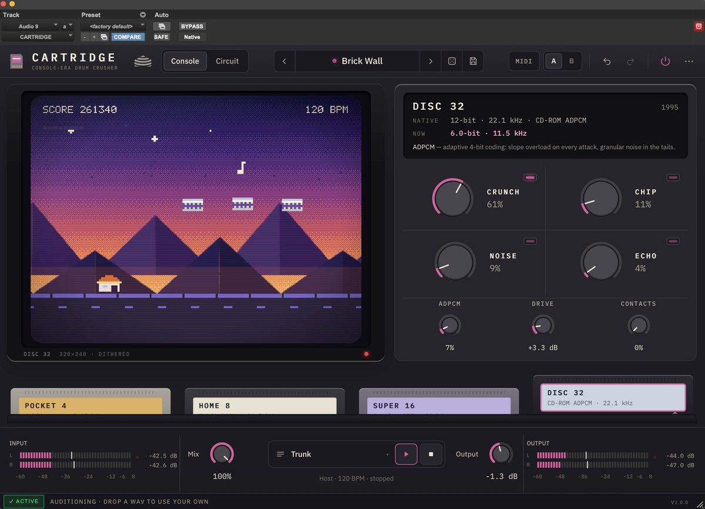The width and height of the screenshot is (705, 509).
Task: Click the list icon beside Trunk
Action: click(x=280, y=454)
